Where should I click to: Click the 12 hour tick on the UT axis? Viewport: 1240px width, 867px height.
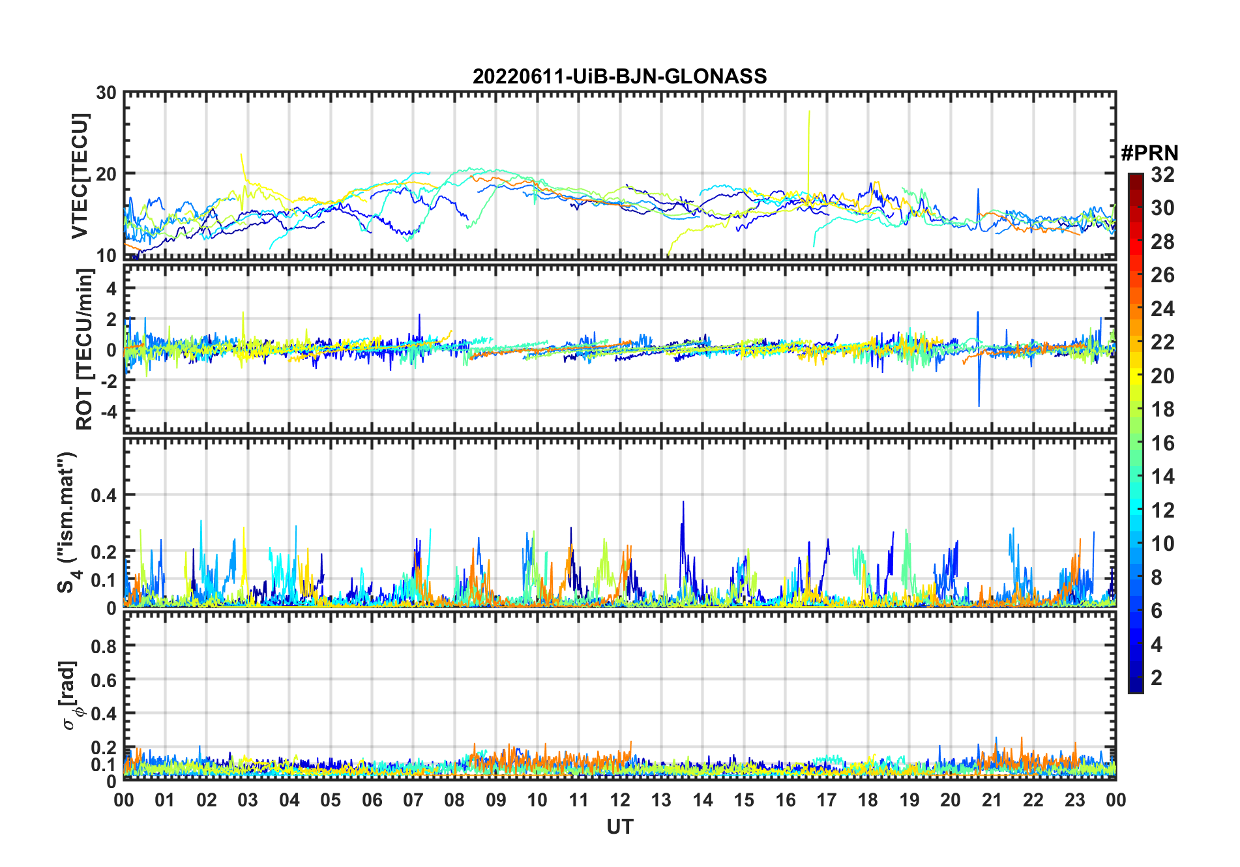pos(620,800)
